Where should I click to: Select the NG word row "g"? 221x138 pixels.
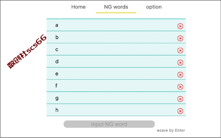[116, 98]
